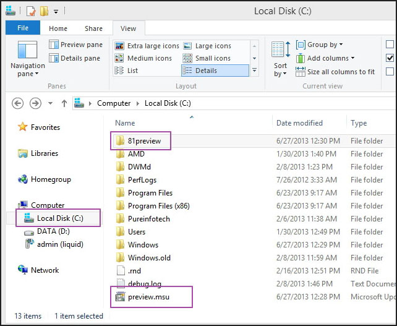Choose Medium icons layout

(143, 58)
